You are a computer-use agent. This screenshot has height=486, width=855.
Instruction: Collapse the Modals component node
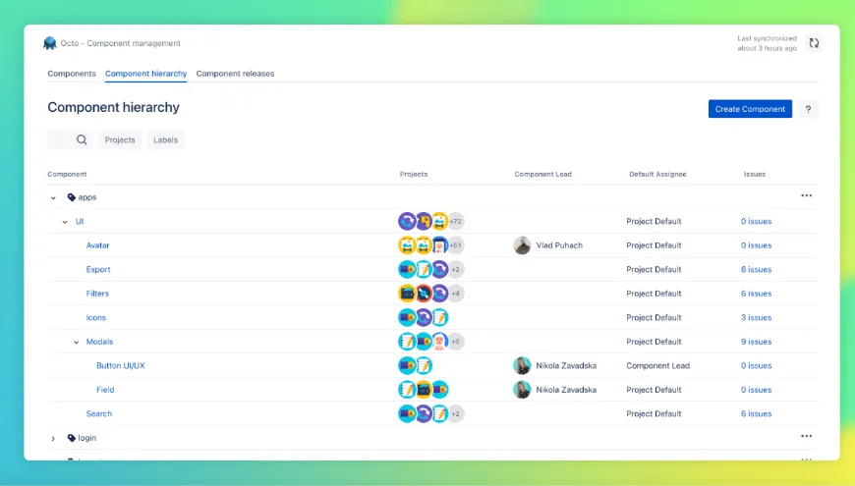click(77, 342)
